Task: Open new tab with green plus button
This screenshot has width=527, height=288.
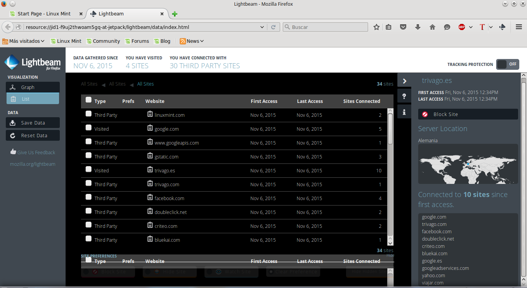Action: tap(175, 14)
